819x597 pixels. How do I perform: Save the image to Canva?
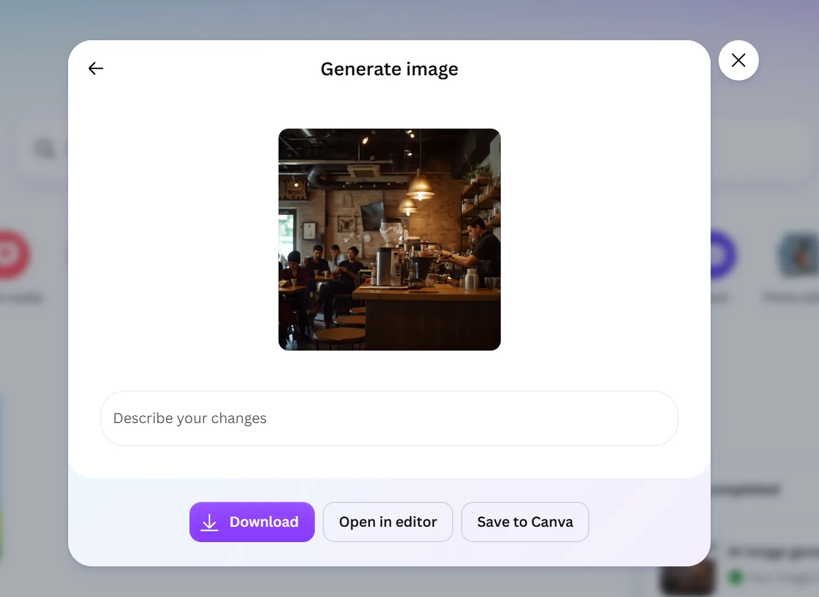tap(525, 522)
